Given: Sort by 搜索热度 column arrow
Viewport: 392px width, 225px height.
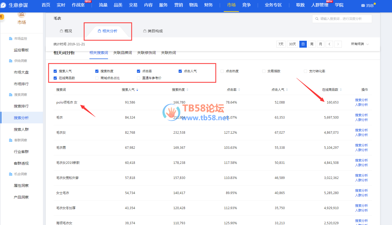Looking at the screenshot, I should 187,90.
